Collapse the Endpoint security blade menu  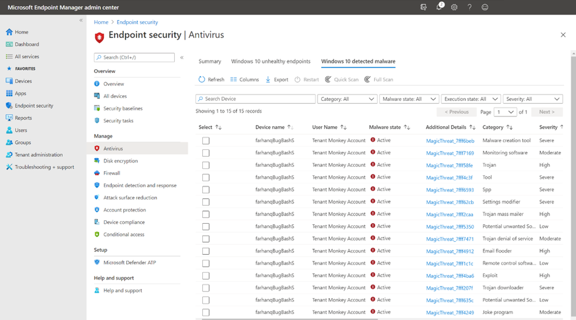pos(182,57)
